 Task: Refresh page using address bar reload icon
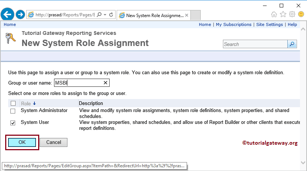pyautogui.click(x=111, y=15)
